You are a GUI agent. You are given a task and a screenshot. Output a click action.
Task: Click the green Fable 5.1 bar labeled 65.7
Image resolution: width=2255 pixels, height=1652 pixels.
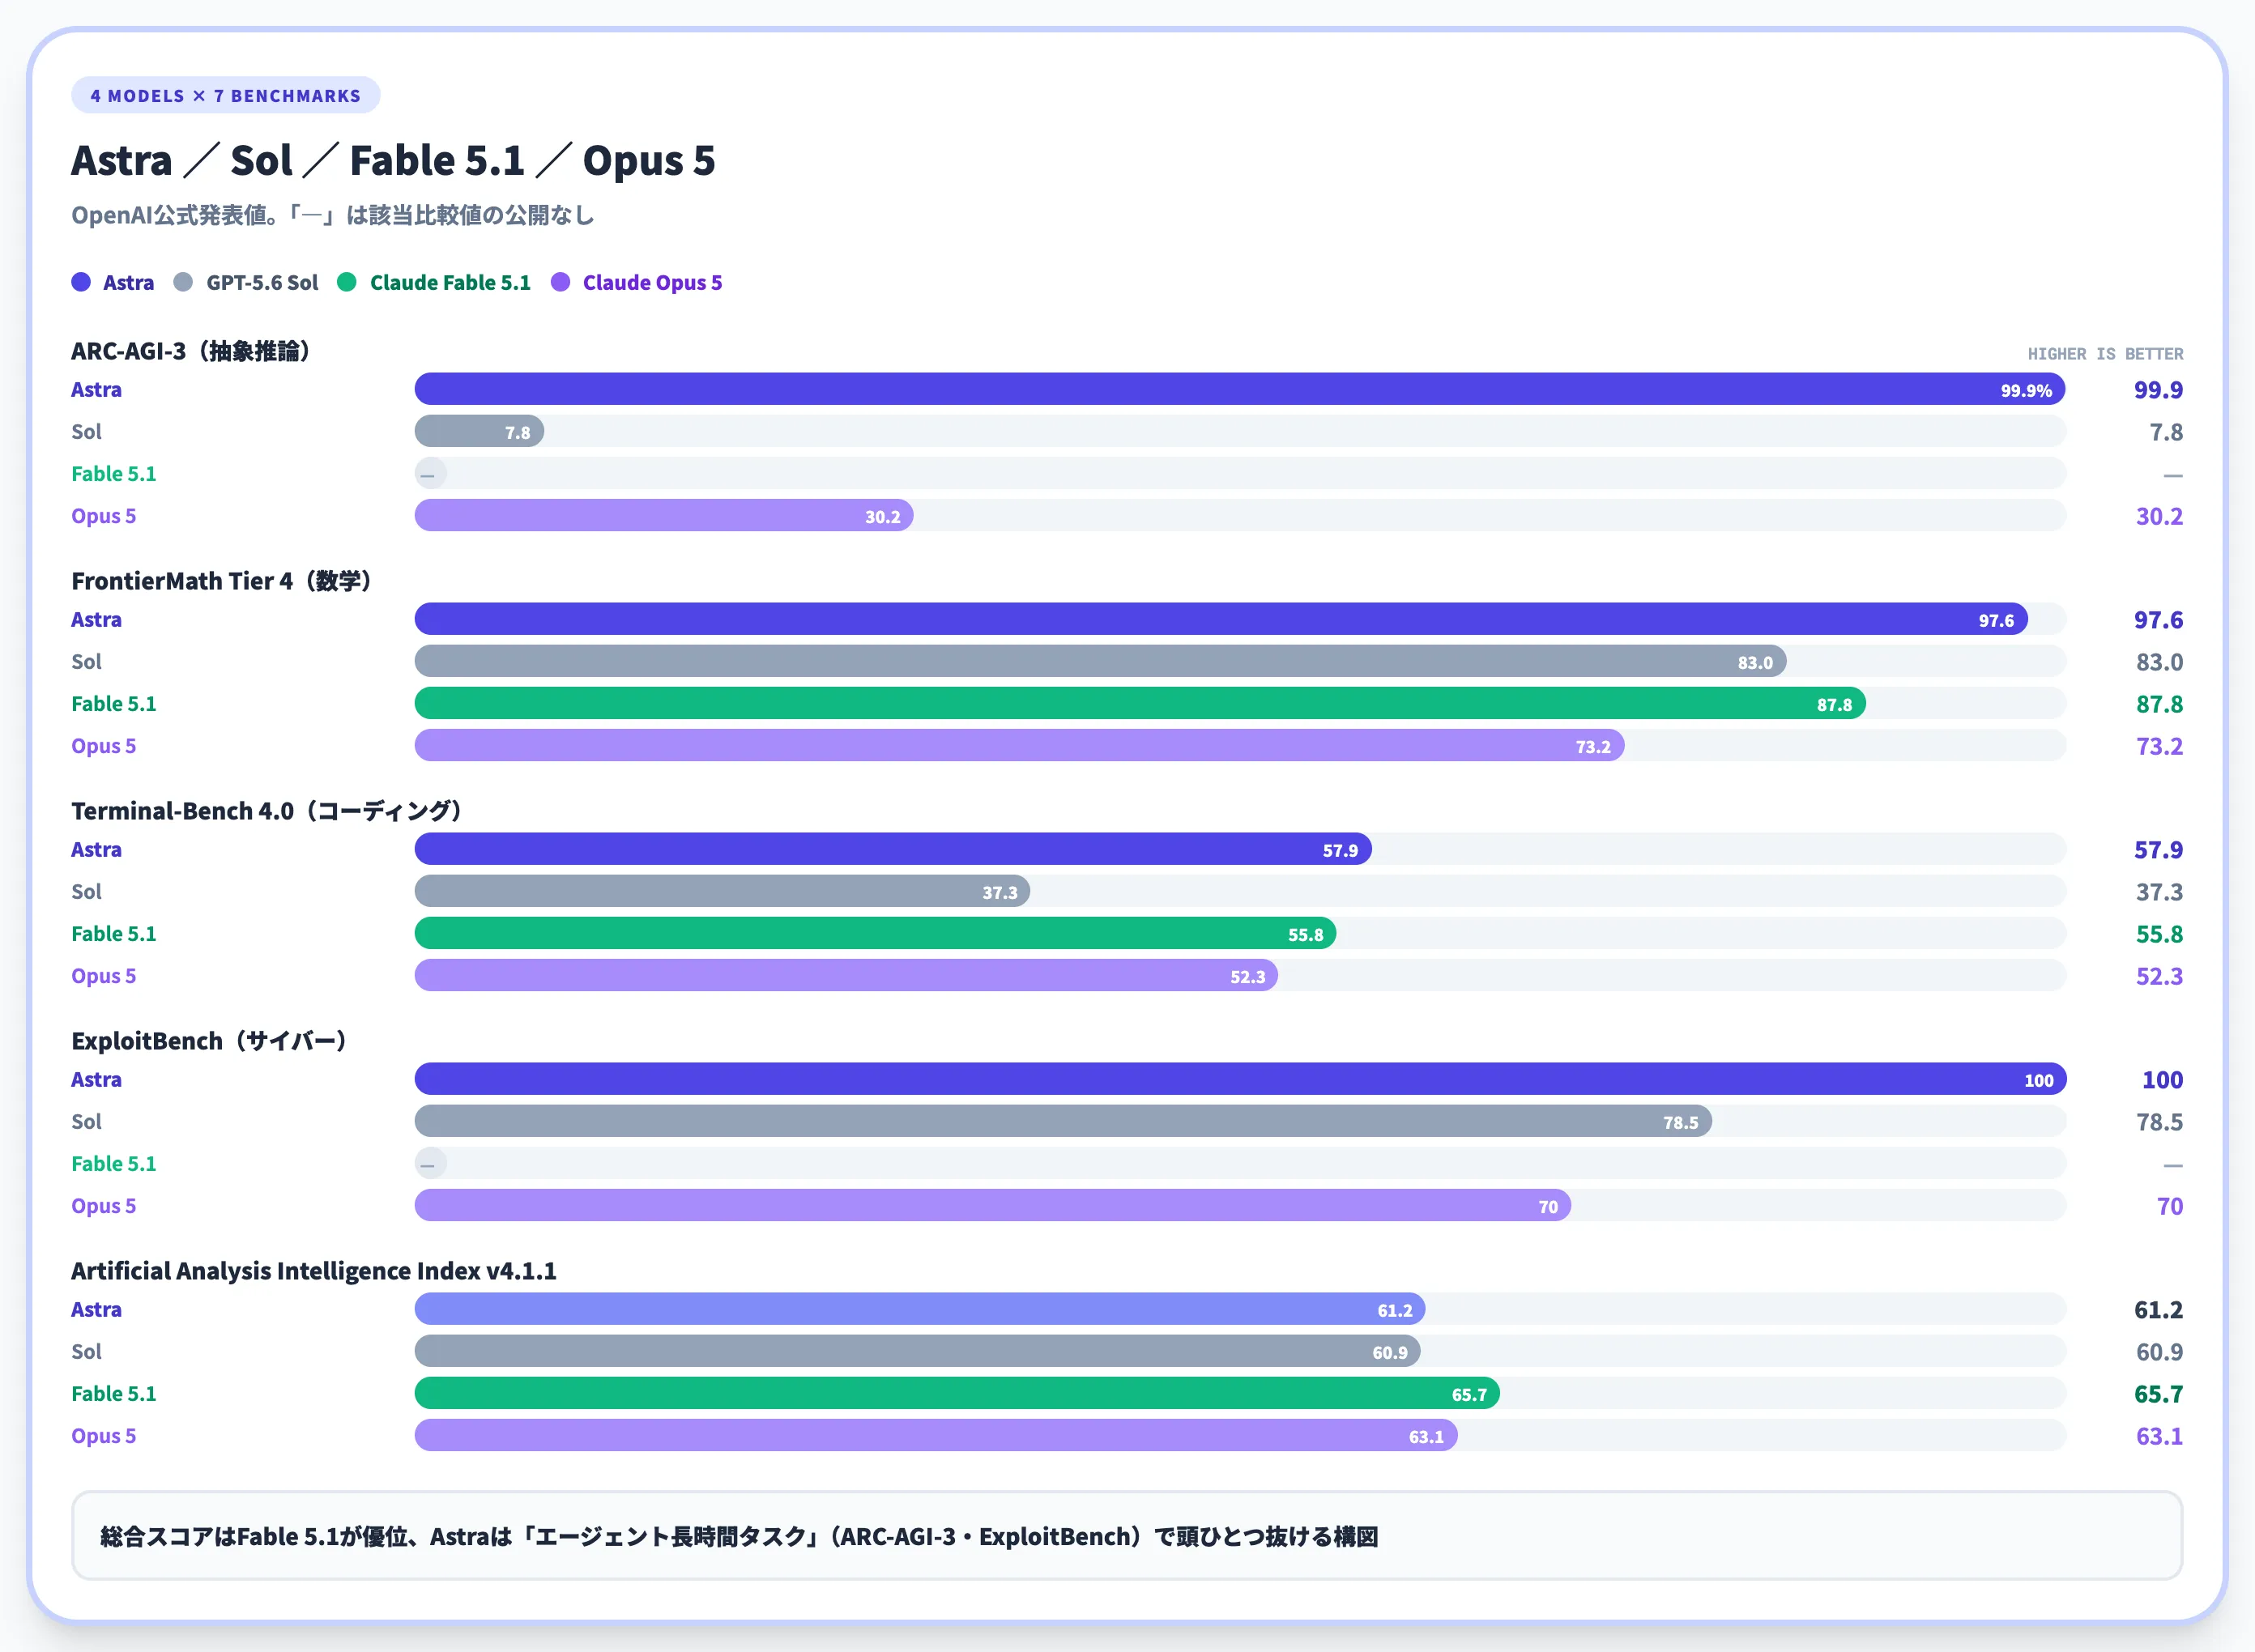(x=957, y=1393)
